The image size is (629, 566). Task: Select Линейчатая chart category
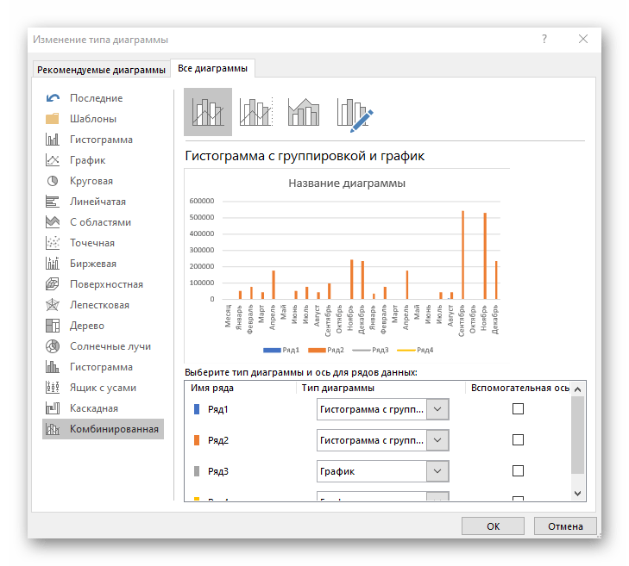coord(103,202)
